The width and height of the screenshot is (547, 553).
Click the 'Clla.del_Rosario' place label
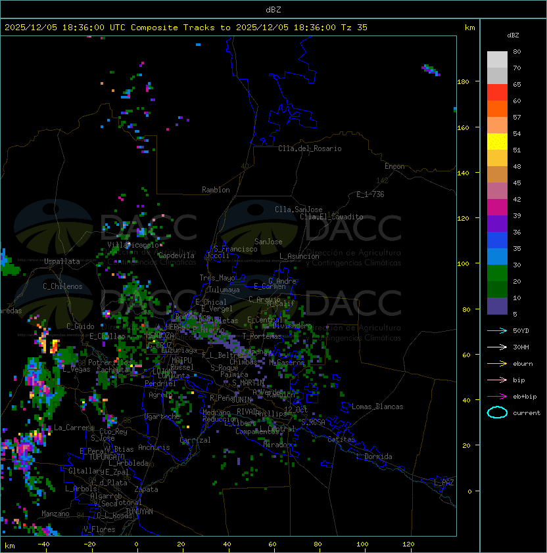(x=310, y=148)
